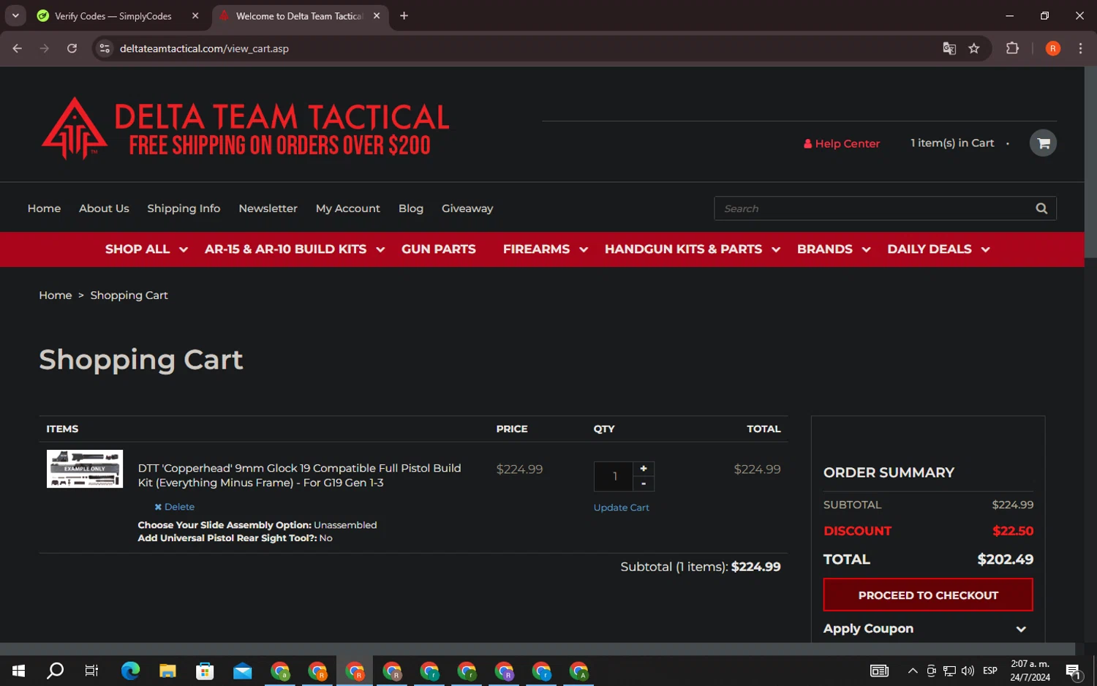This screenshot has height=686, width=1097.
Task: Increase quantity with the plus button
Action: pos(644,469)
